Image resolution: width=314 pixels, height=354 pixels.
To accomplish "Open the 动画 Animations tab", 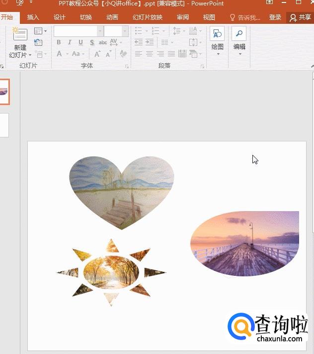I will point(112,17).
